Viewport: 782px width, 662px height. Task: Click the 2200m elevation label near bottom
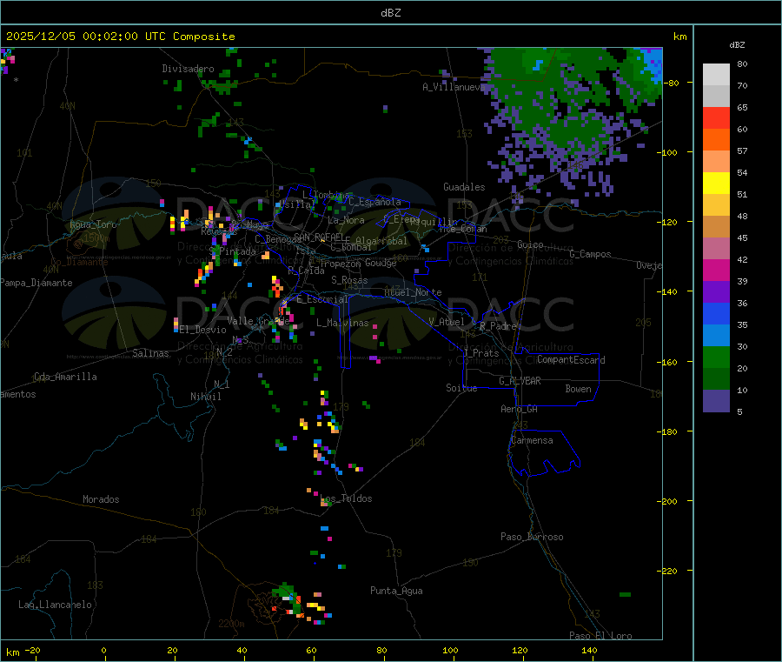[x=231, y=624]
